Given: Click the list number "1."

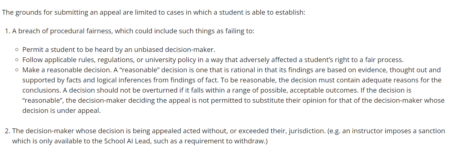Looking at the screenshot, I should 7,31.
